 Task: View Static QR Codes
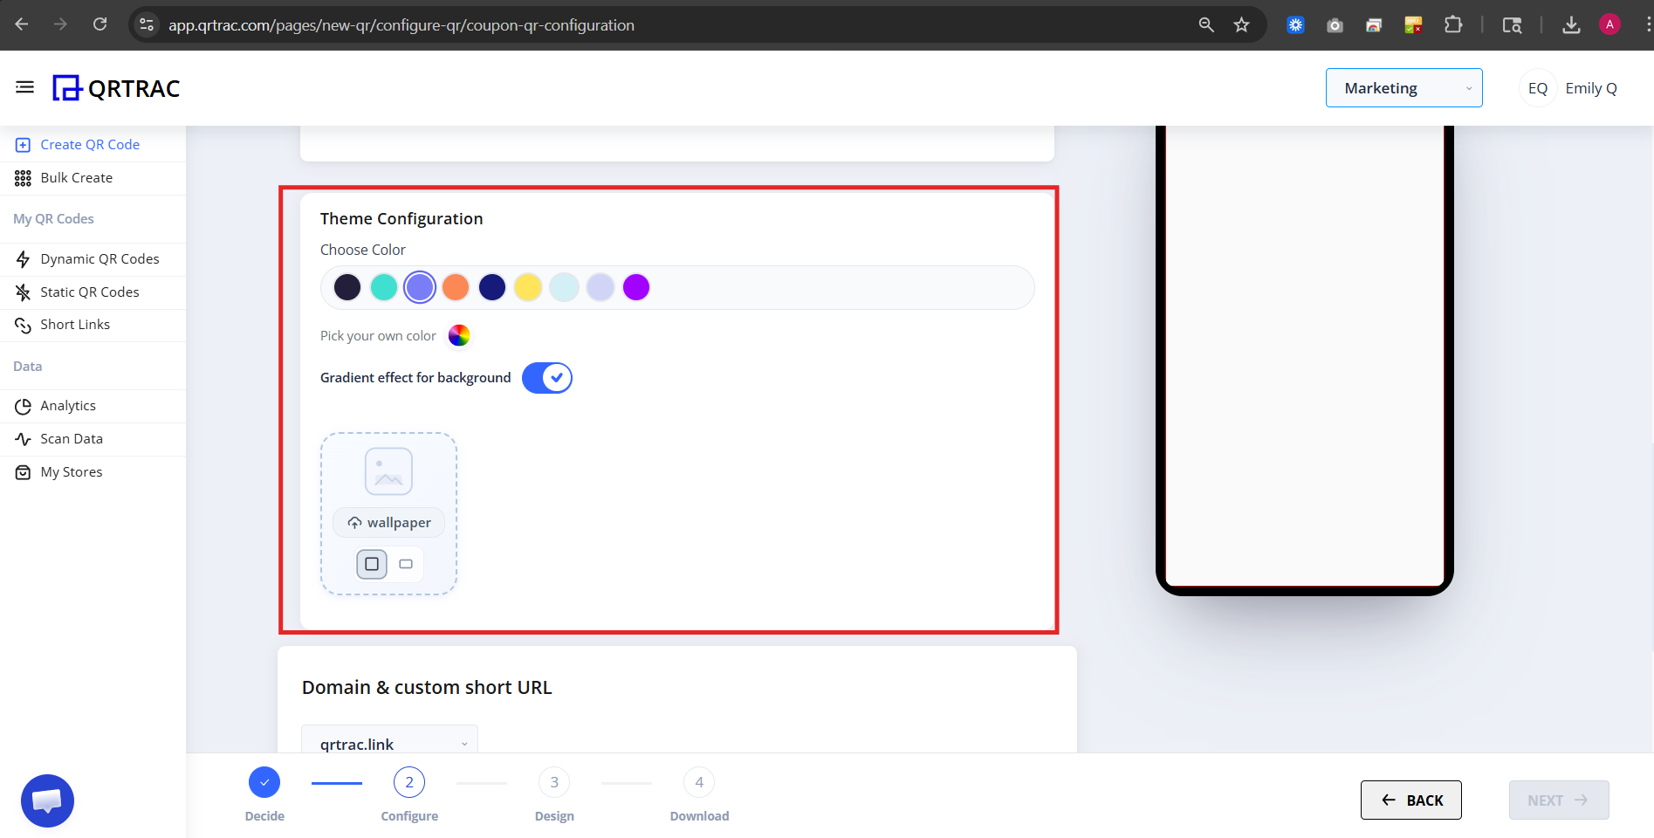click(90, 292)
